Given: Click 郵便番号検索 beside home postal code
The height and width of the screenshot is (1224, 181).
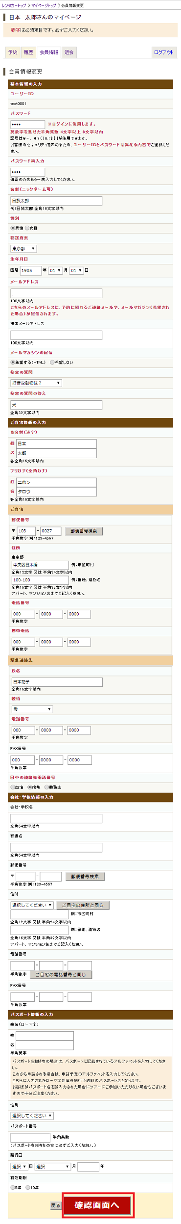Looking at the screenshot, I should (x=84, y=531).
